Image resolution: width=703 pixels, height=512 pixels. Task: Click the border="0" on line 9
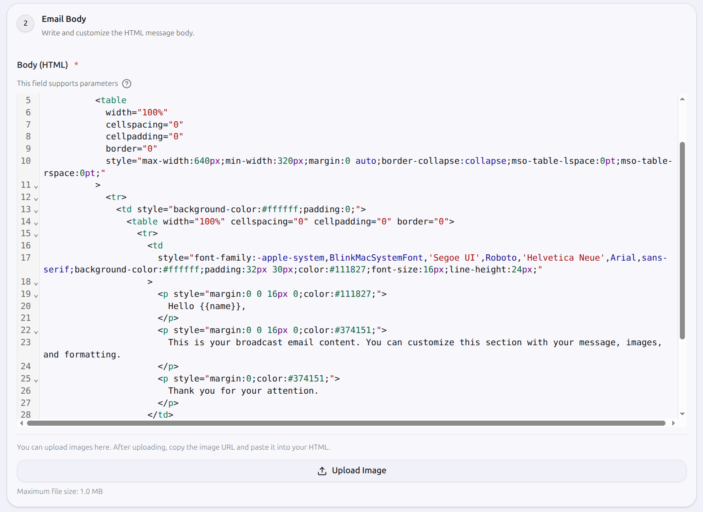(x=131, y=149)
